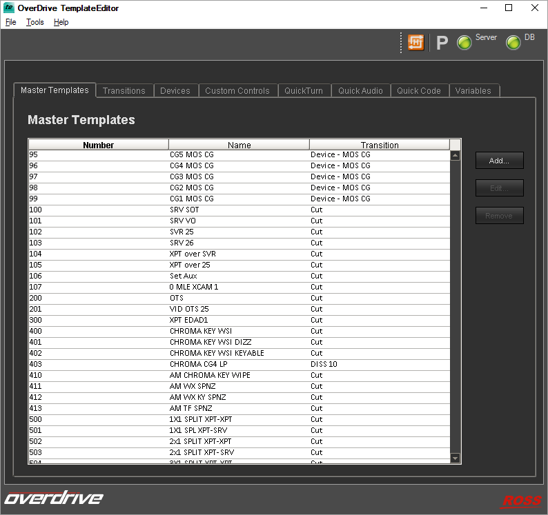Image resolution: width=548 pixels, height=515 pixels.
Task: Sort table by Number column header
Action: 99,145
